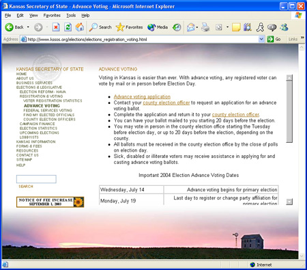This screenshot has width=307, height=270.
Task: Click the green Go arrow button
Action: (274, 39)
